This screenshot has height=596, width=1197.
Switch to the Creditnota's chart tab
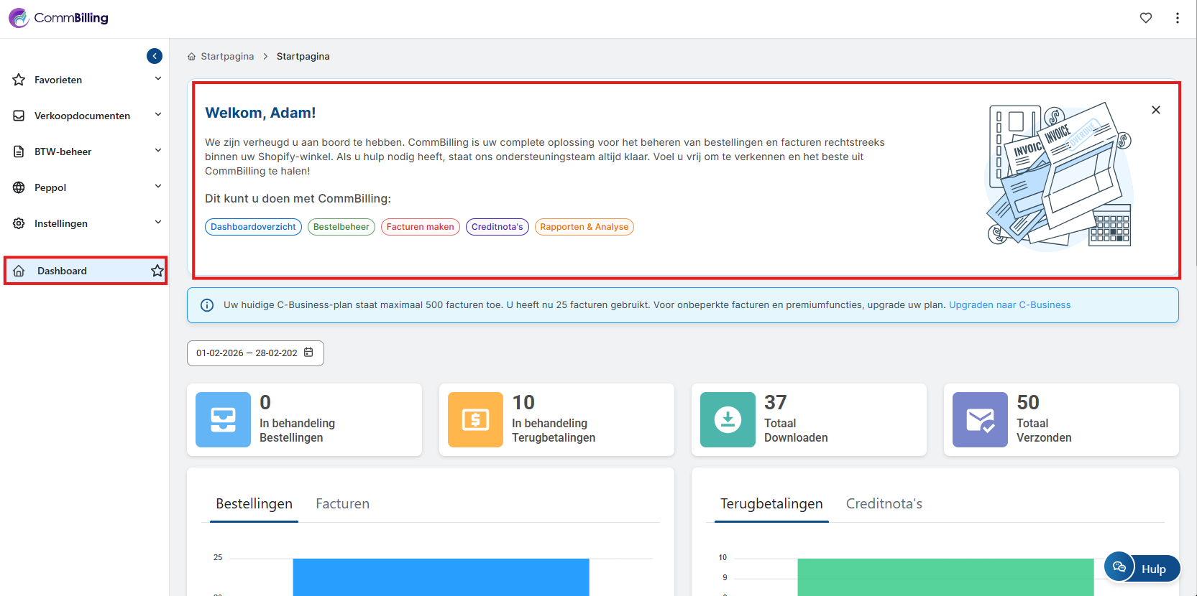click(884, 504)
